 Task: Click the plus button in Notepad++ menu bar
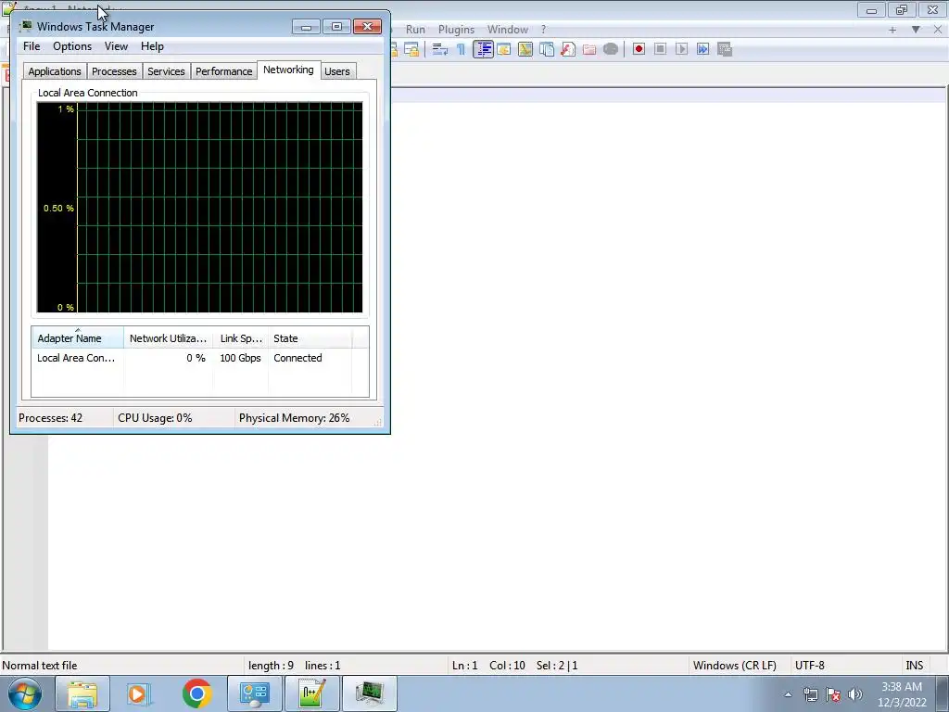pyautogui.click(x=892, y=30)
